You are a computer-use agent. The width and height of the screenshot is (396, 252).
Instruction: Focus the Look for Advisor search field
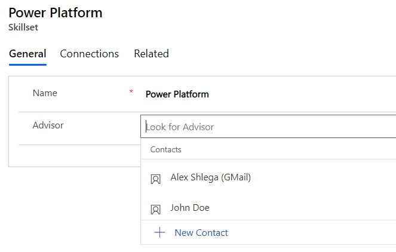click(268, 127)
